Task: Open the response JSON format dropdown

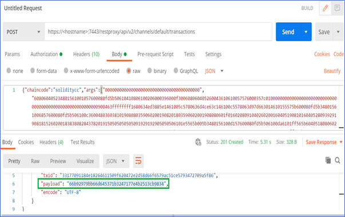Action: 116,161
